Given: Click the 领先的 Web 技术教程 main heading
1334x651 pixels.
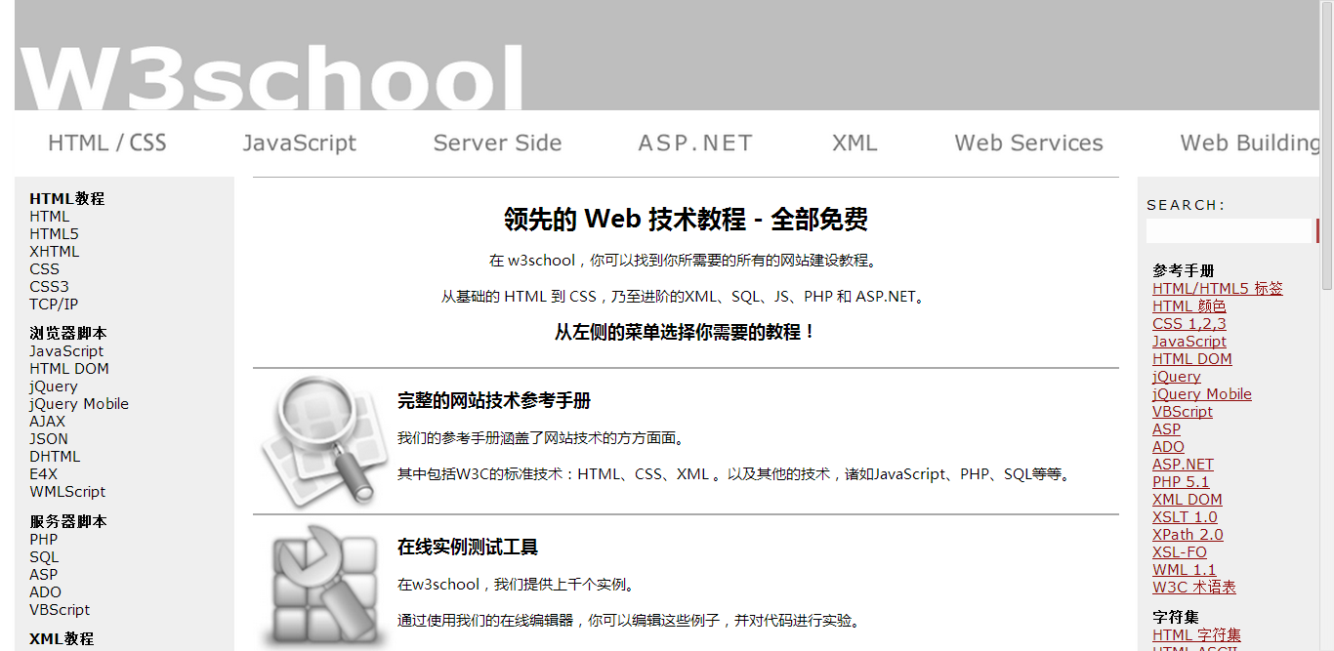Looking at the screenshot, I should click(686, 220).
